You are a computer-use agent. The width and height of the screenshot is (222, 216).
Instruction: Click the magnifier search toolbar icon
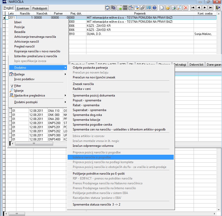pyautogui.click(x=180, y=8)
